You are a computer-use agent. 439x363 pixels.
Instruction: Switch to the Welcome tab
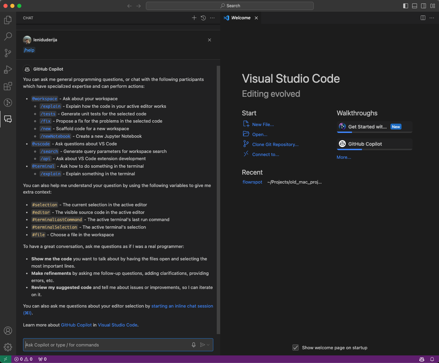pyautogui.click(x=241, y=18)
